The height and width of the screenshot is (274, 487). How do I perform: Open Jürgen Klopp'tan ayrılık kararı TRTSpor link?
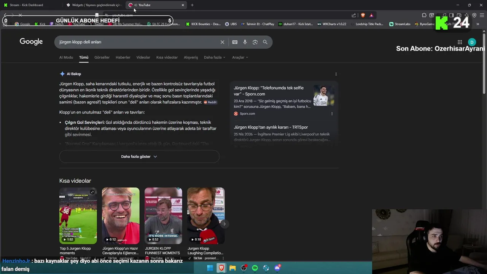(x=271, y=127)
